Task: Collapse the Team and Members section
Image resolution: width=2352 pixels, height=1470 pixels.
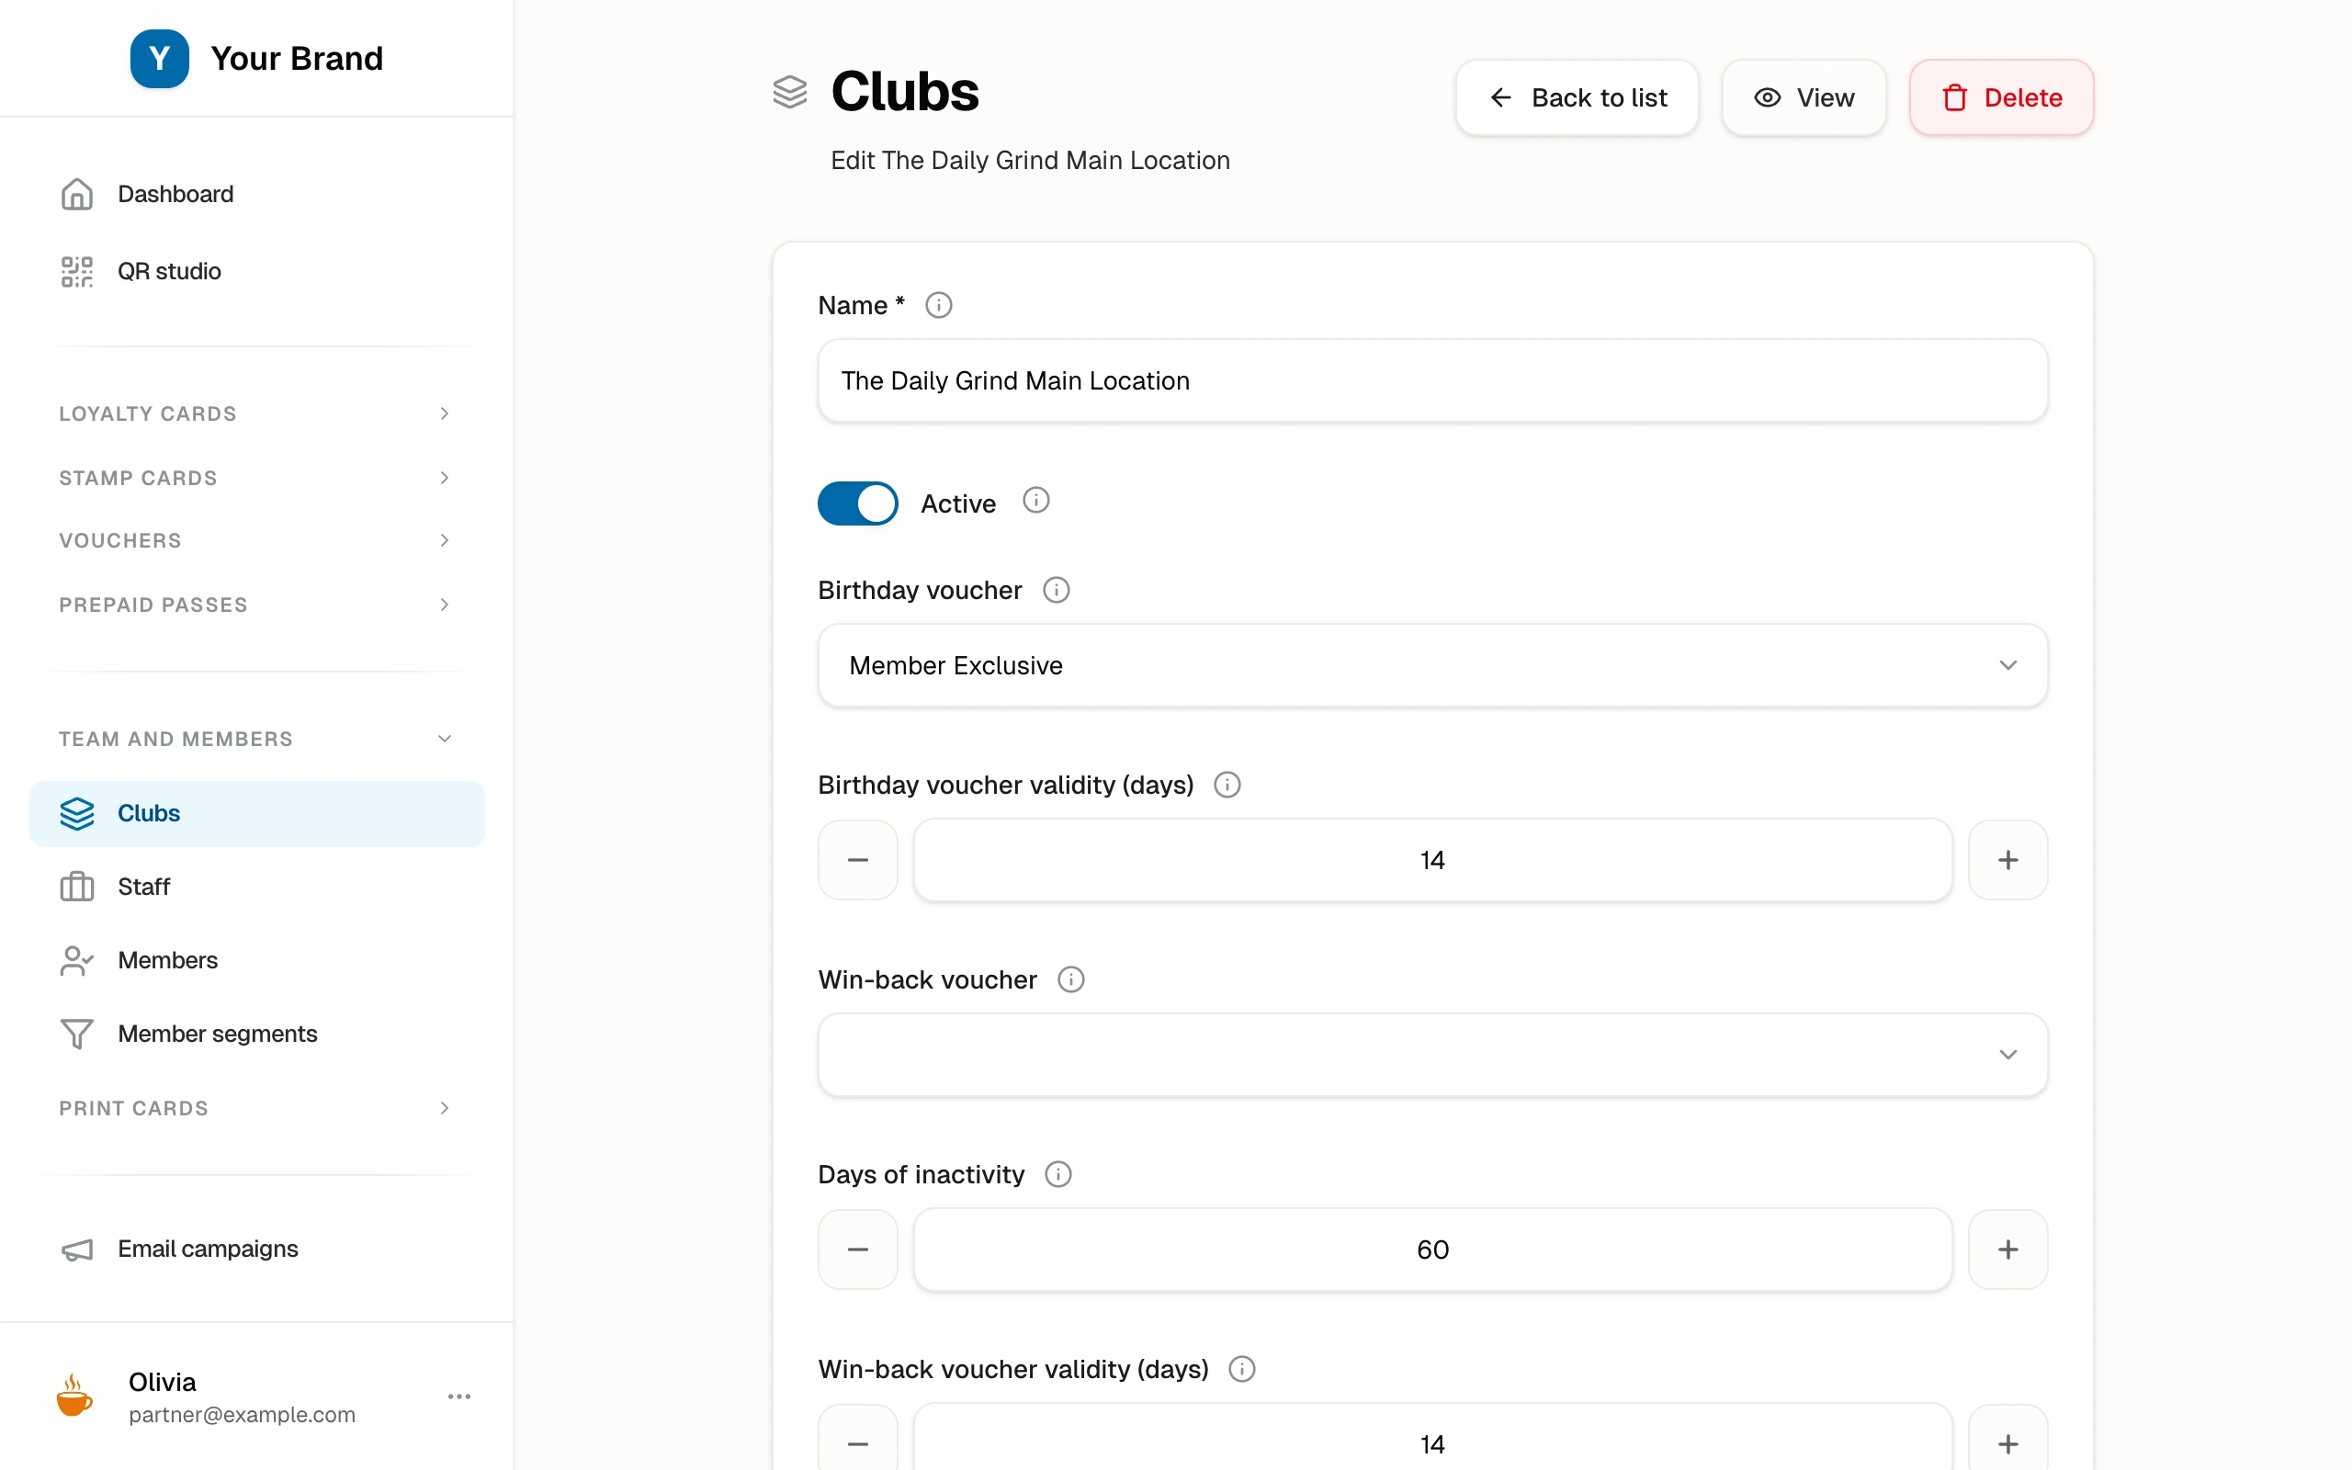Action: pyautogui.click(x=256, y=739)
